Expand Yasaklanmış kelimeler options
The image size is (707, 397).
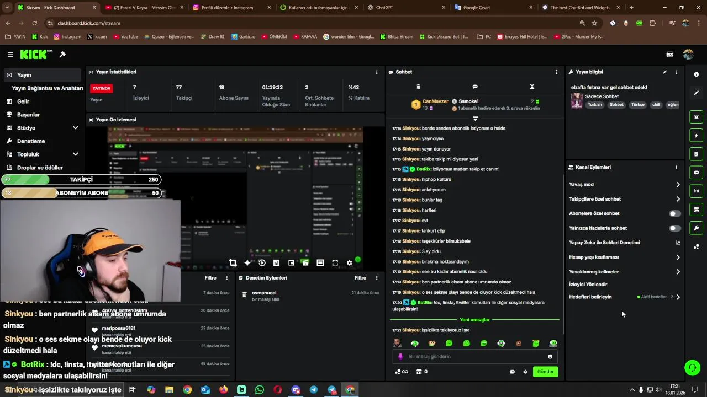click(x=678, y=272)
